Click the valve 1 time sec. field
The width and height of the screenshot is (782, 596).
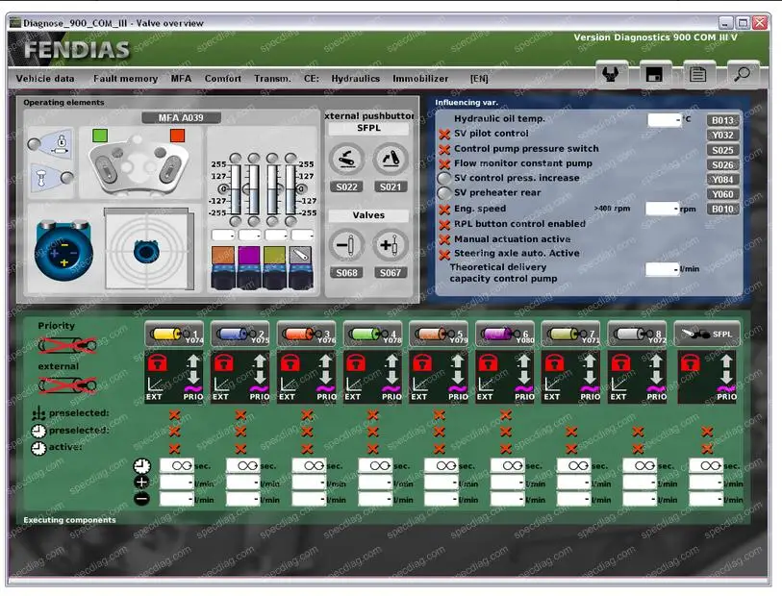[176, 465]
